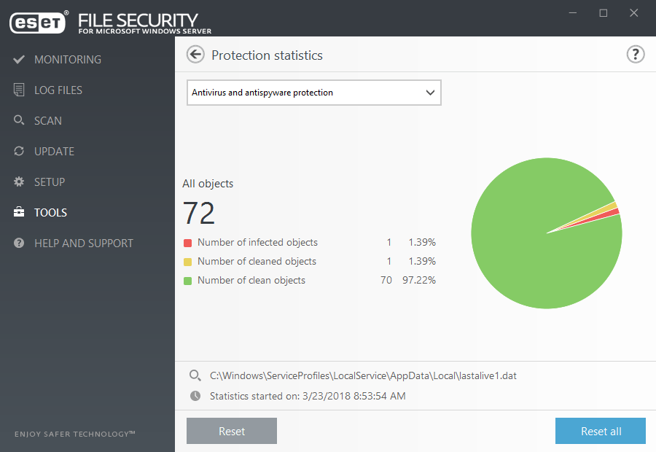Viewport: 656px width, 452px height.
Task: Select HELP AND SUPPORT in sidebar
Action: click(84, 243)
